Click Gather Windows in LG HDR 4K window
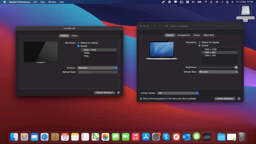256x144 pixels. coord(104,93)
